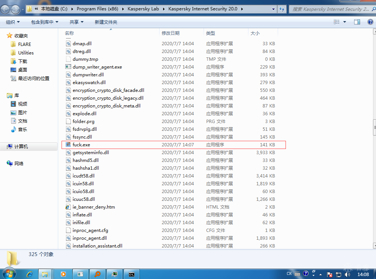Click the scrollbar down arrow
This screenshot has height=279, width=376.
pyautogui.click(x=375, y=246)
